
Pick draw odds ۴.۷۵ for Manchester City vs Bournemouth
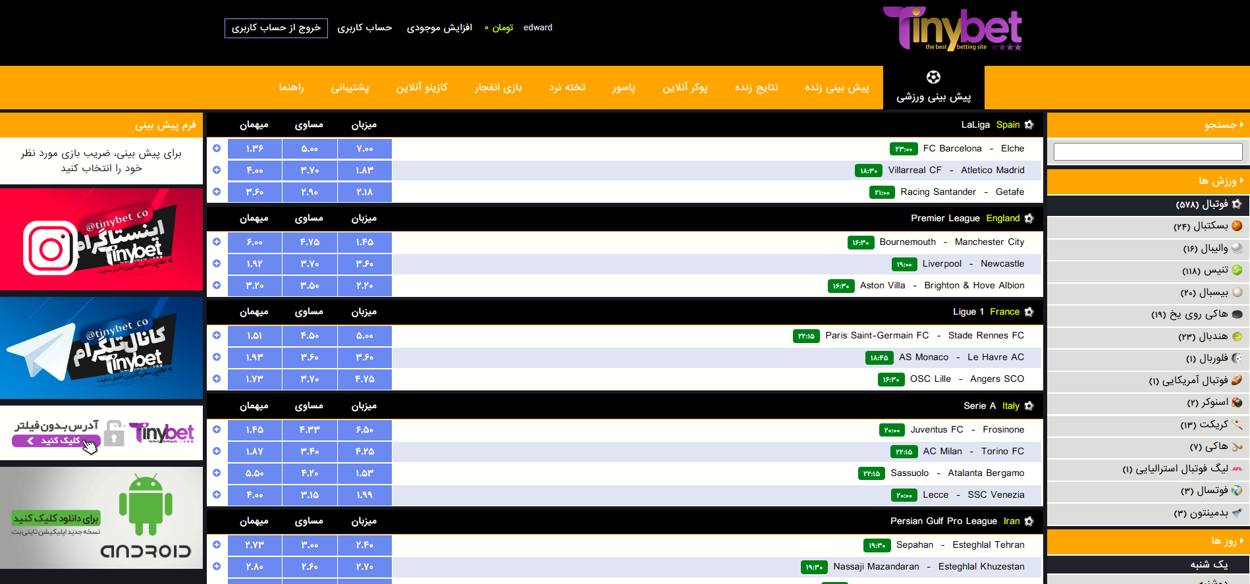tap(310, 242)
